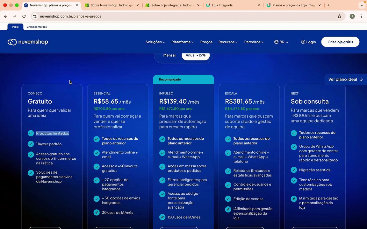Click the AI icon in Escala plan's IA ilimitada

[228, 209]
